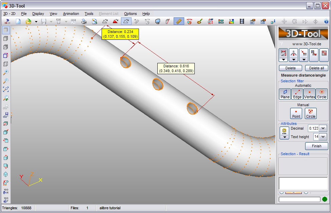
Task: Click the new document icon
Action: pyautogui.click(x=18, y=21)
